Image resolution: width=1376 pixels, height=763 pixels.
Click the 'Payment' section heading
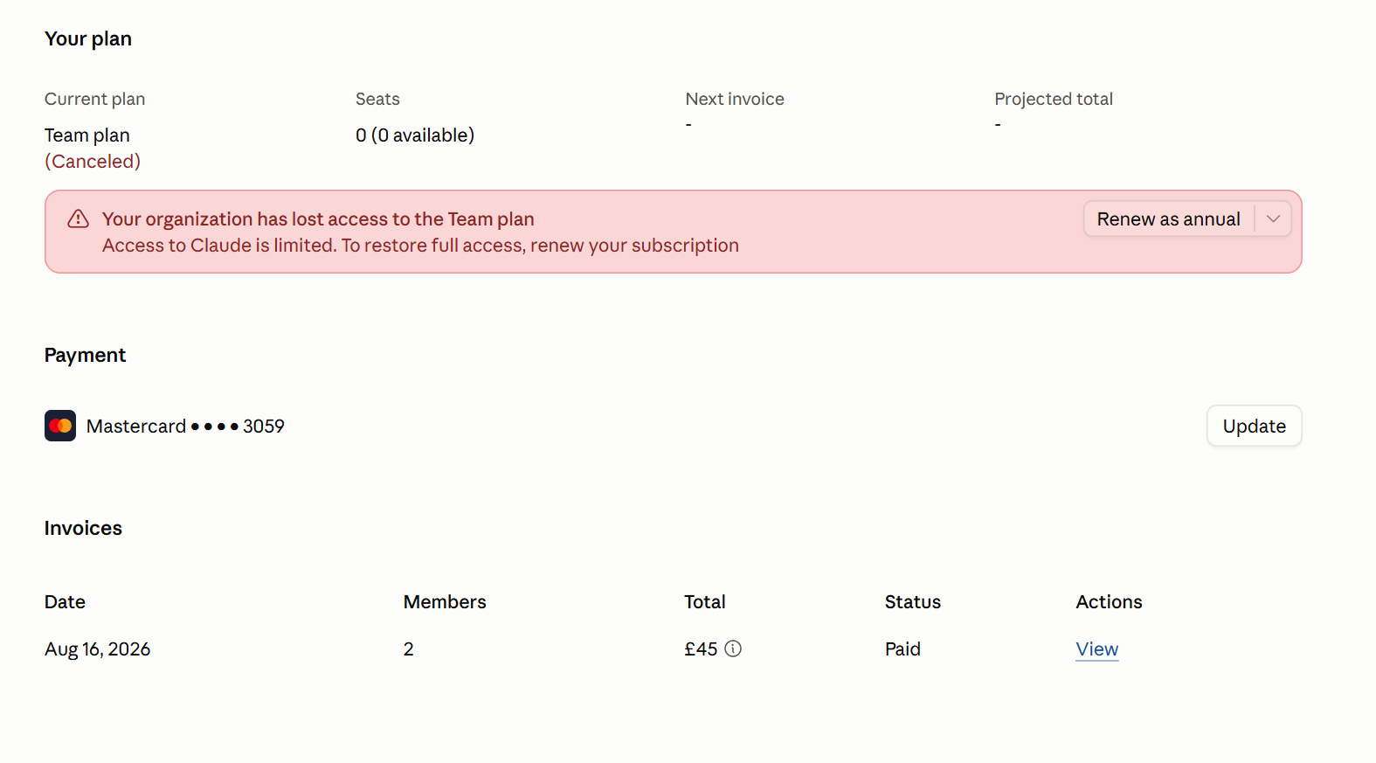click(x=85, y=355)
